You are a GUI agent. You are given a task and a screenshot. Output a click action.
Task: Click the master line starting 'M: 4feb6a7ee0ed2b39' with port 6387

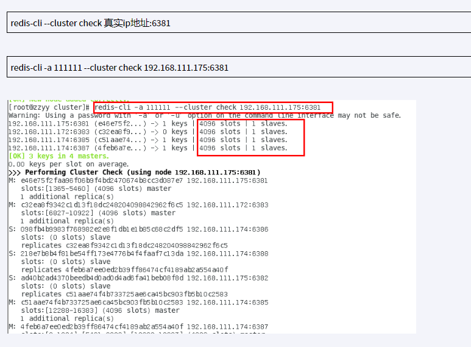(138, 326)
